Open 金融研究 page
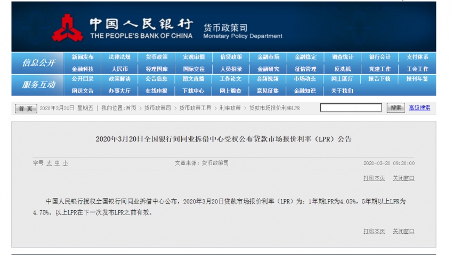Viewport: 453px width, 255px height. pyautogui.click(x=269, y=69)
